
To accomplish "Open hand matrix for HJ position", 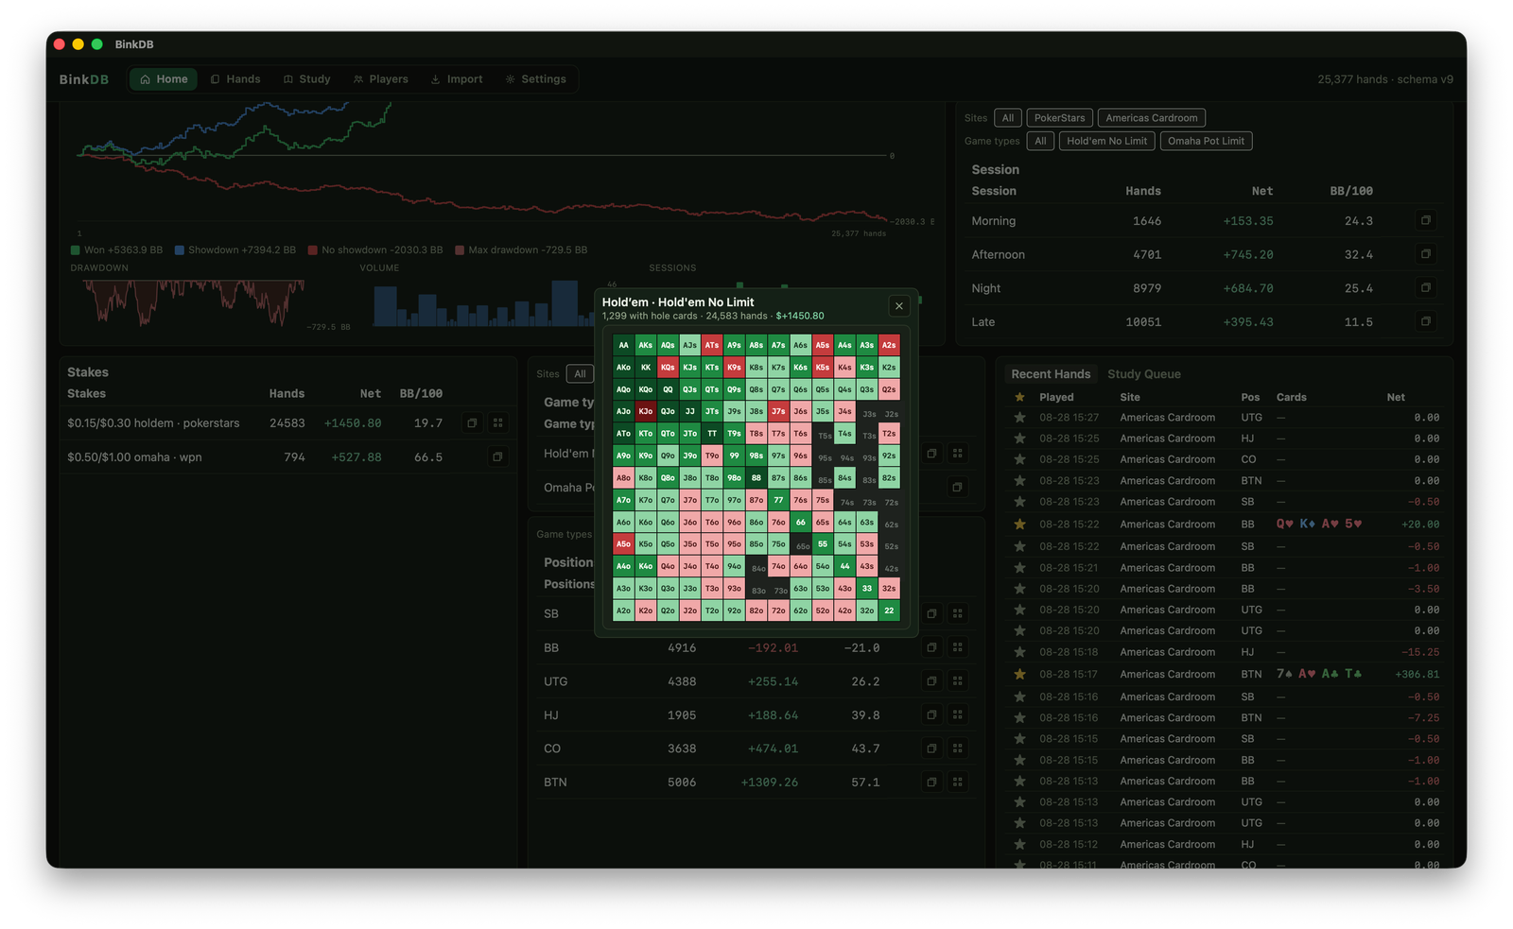I will 958,715.
